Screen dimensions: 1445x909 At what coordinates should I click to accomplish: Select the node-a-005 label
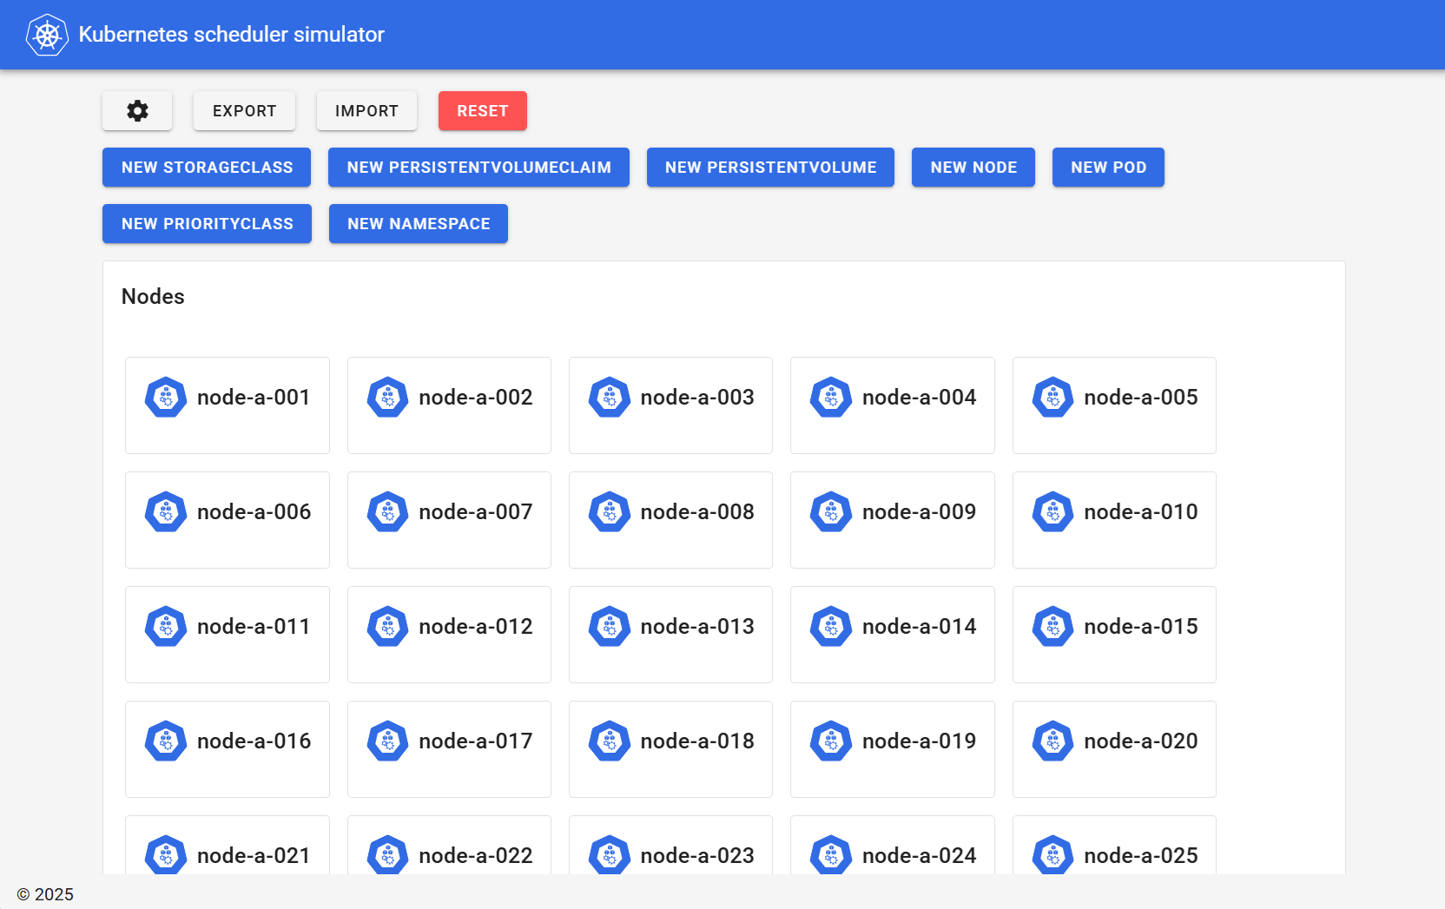point(1141,398)
